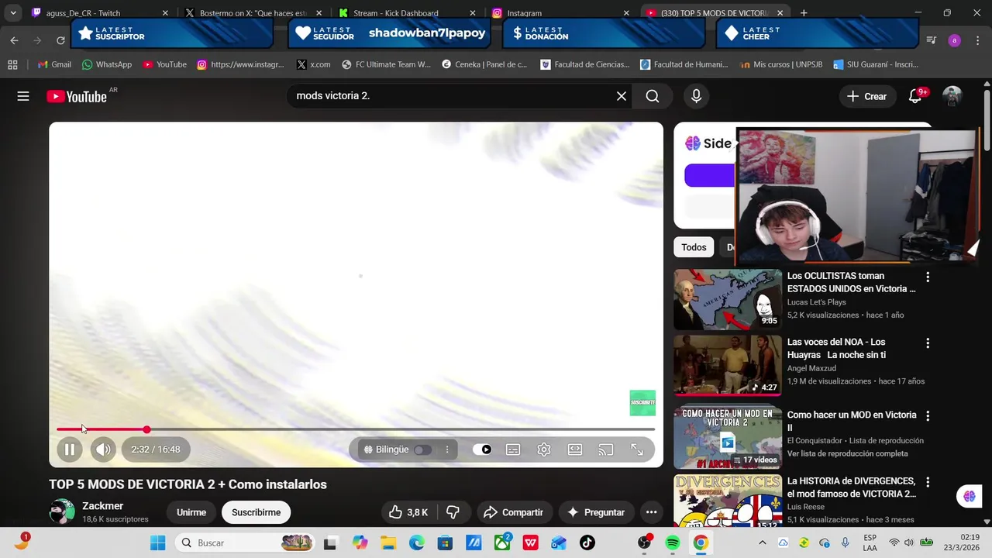
Task: Seek to the middle of the progress bar
Action: tap(356, 429)
